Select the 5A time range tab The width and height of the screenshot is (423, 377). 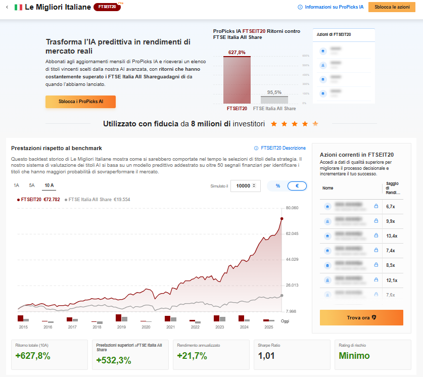[x=32, y=185]
